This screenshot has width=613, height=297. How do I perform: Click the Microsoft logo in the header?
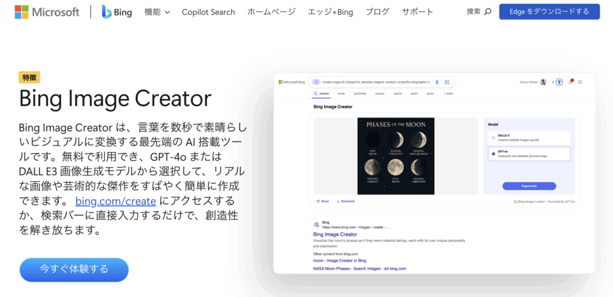coord(47,12)
